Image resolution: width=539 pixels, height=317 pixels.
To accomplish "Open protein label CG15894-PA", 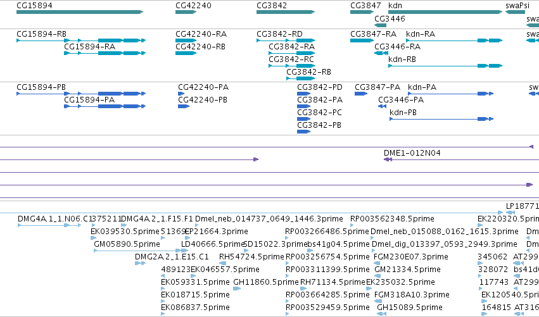I will click(89, 100).
